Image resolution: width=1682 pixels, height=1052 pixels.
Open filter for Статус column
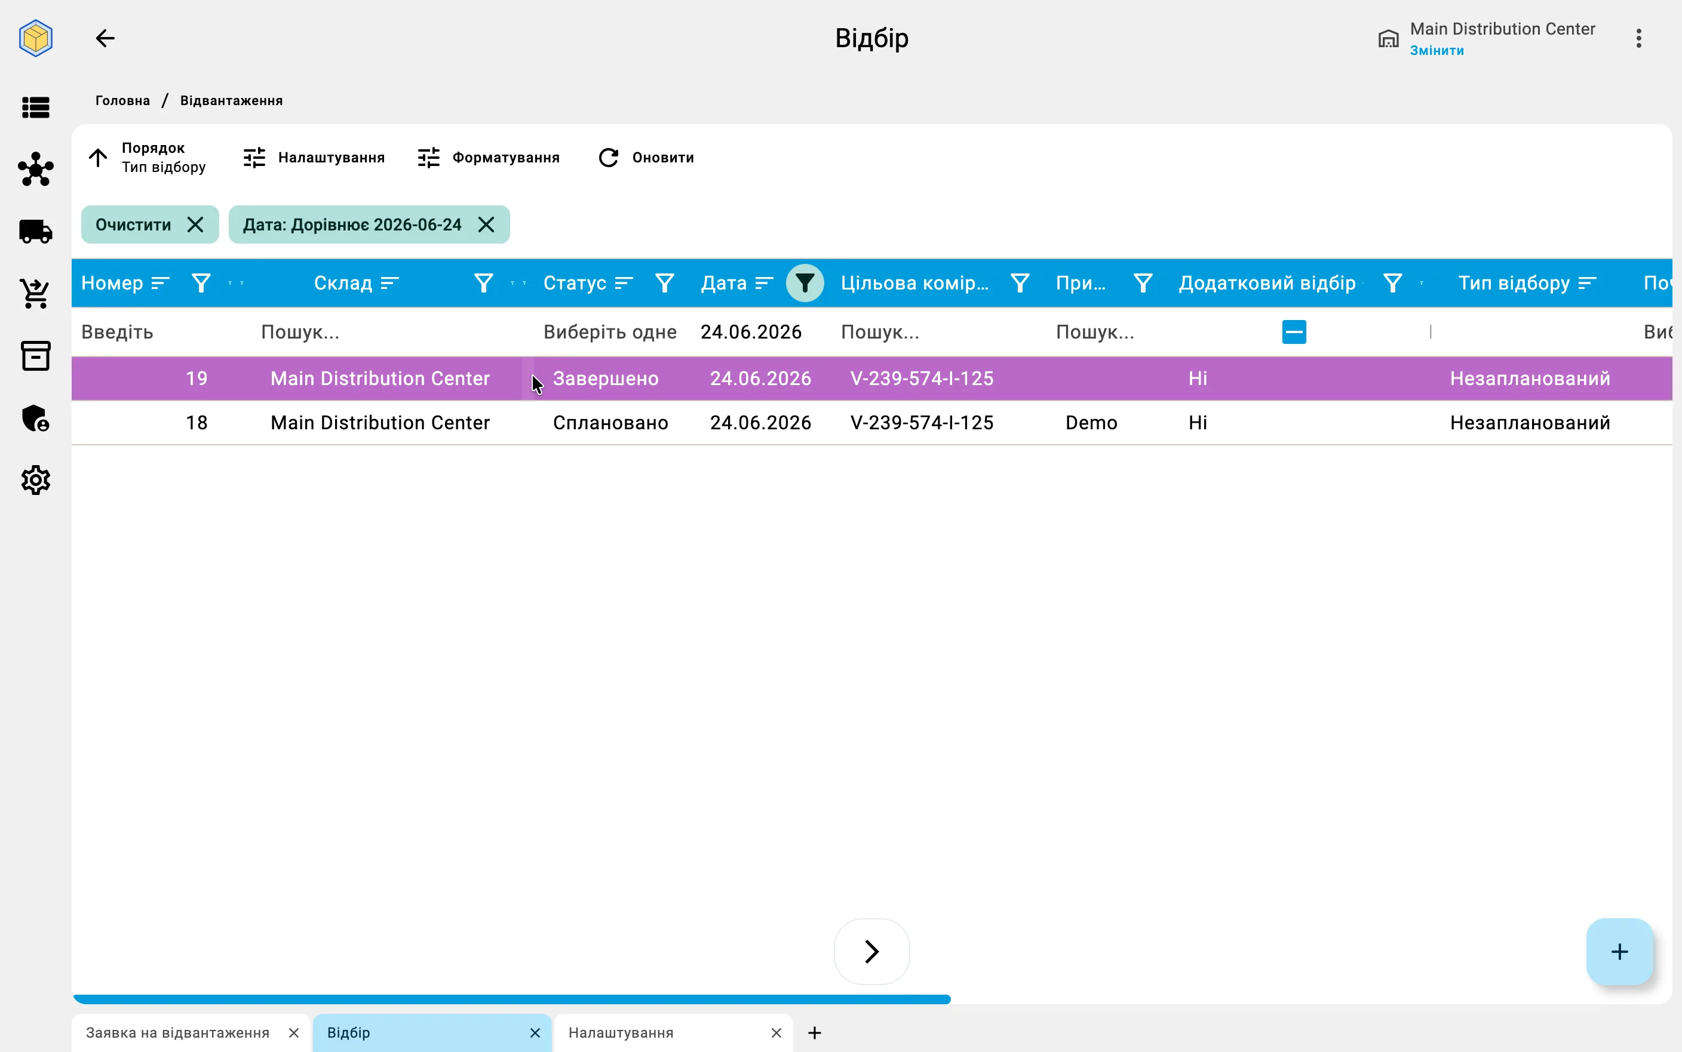[x=665, y=283]
